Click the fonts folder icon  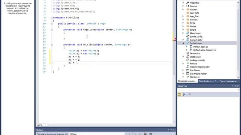click(188, 23)
